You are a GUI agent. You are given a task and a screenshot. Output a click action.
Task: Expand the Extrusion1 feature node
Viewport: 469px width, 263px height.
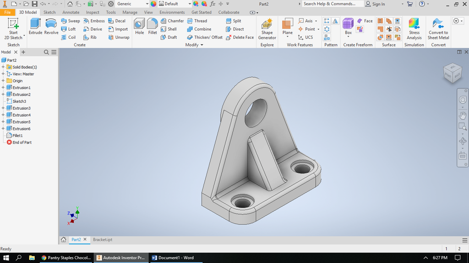pos(3,88)
